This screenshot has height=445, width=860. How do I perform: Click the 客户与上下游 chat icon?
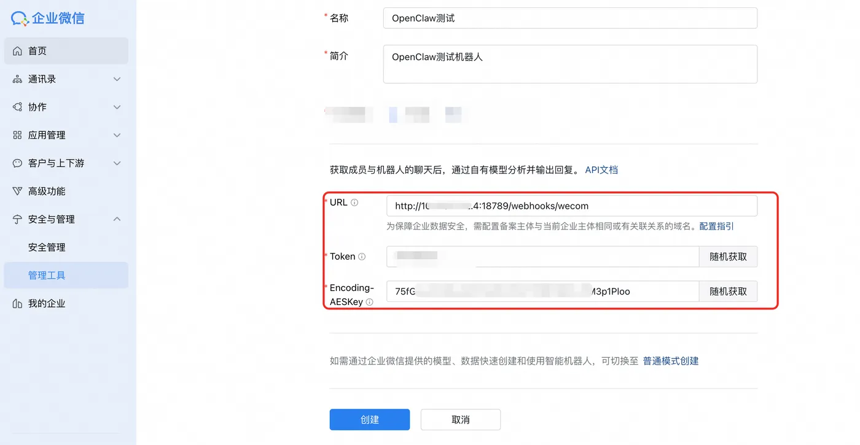(x=17, y=163)
